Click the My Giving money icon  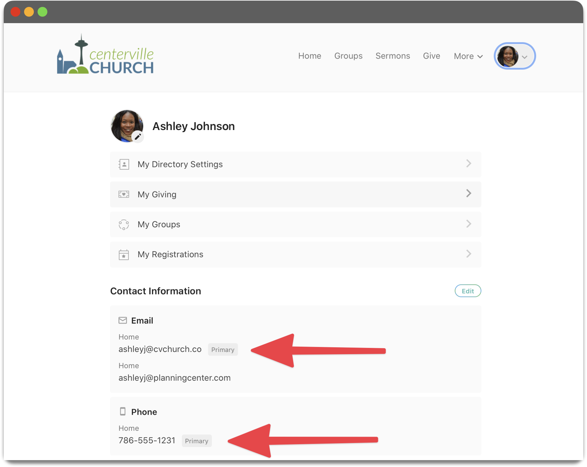124,194
